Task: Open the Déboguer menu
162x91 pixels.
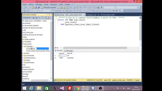Action: 53,5
